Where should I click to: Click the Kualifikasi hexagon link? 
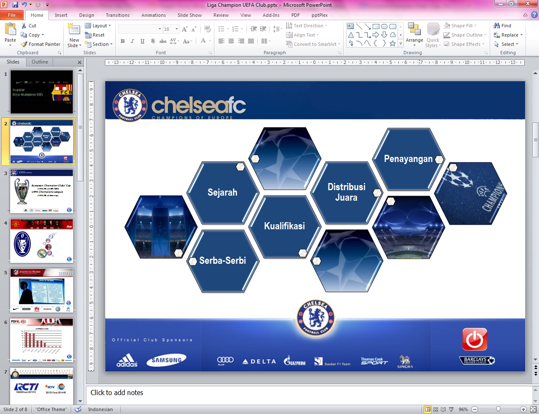click(284, 226)
